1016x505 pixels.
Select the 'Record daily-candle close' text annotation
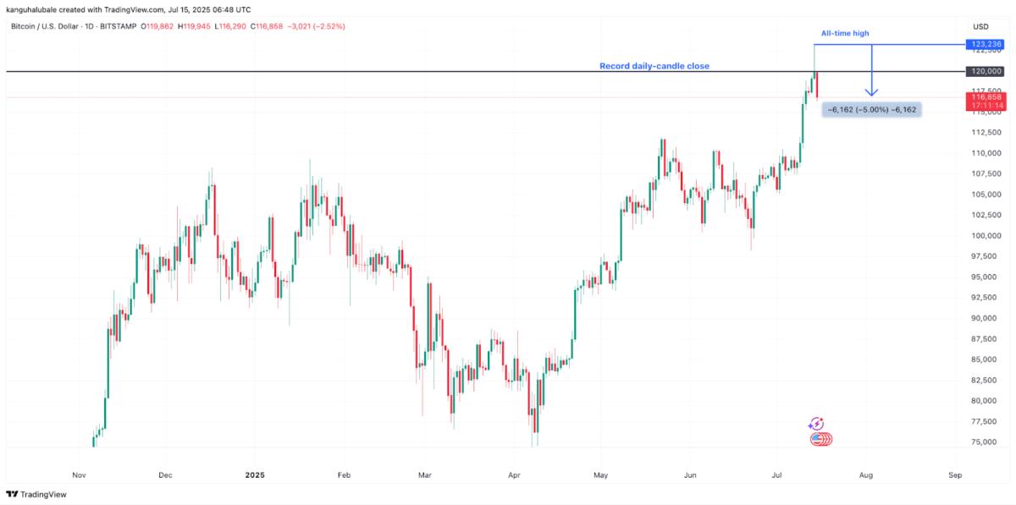pyautogui.click(x=654, y=66)
